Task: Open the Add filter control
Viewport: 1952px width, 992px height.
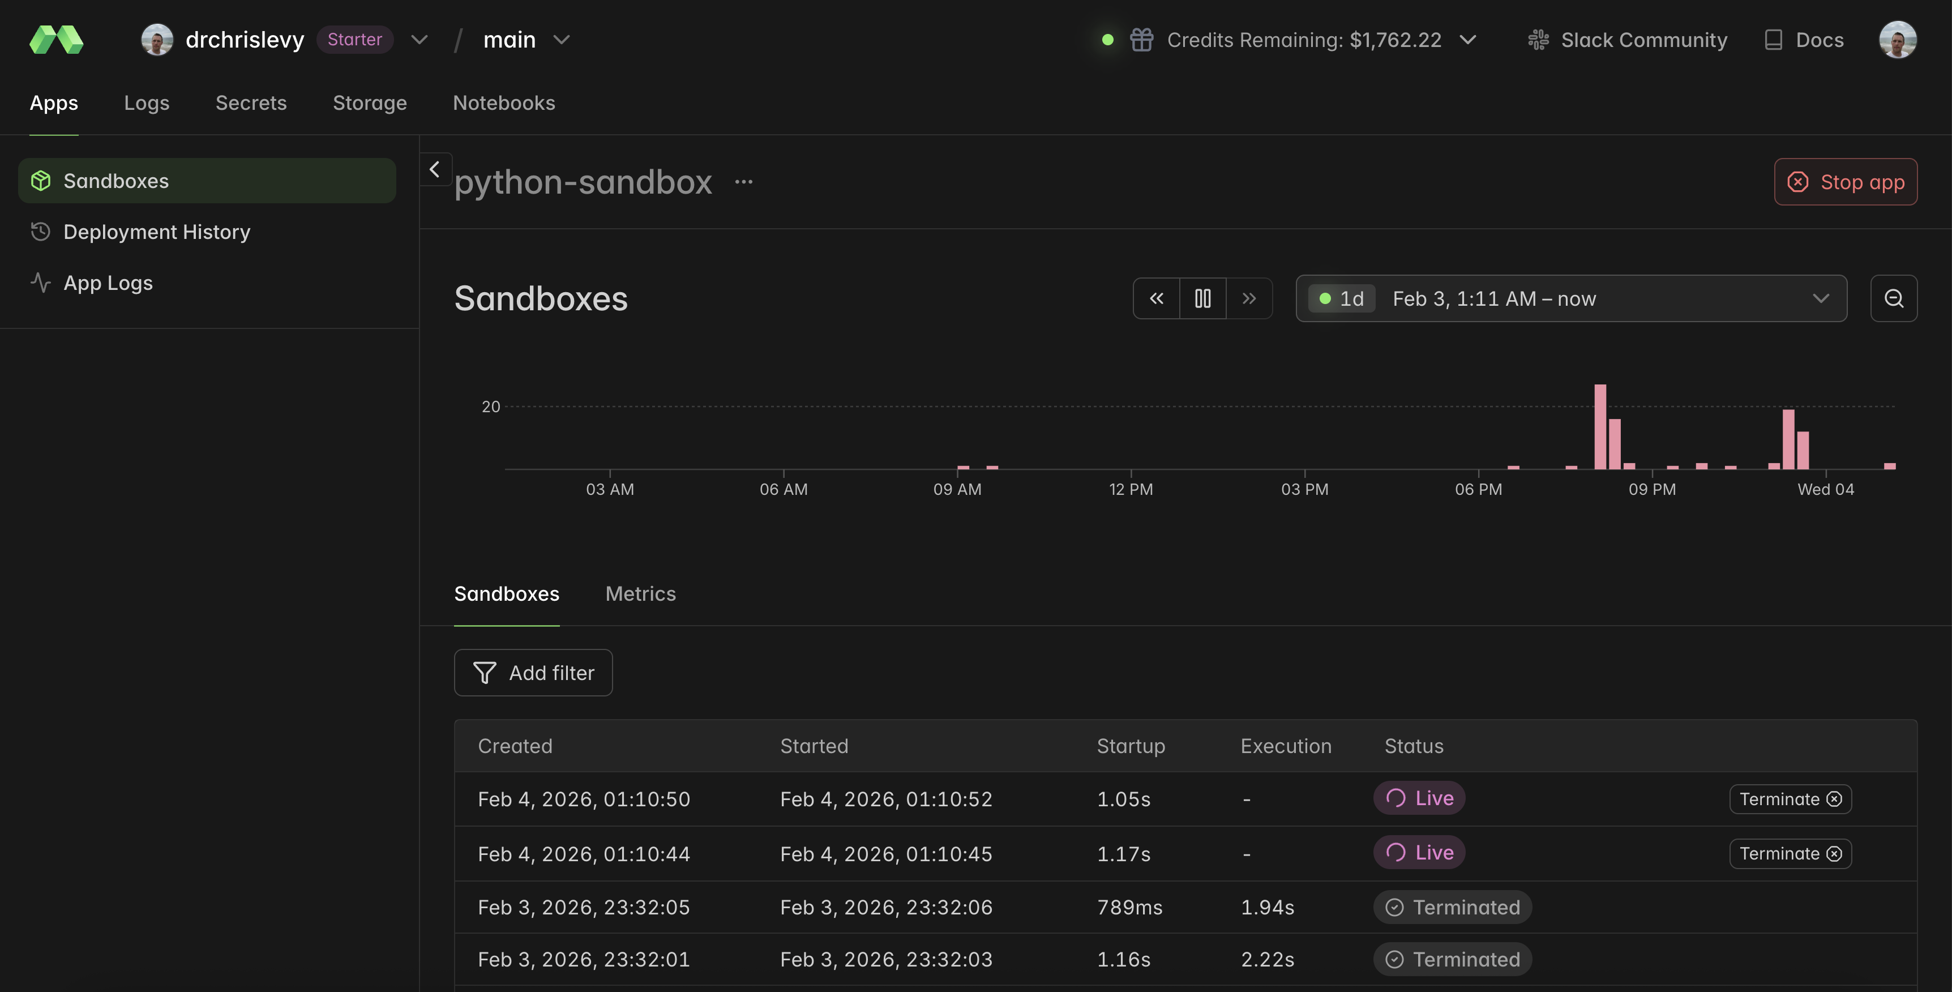Action: pos(533,672)
